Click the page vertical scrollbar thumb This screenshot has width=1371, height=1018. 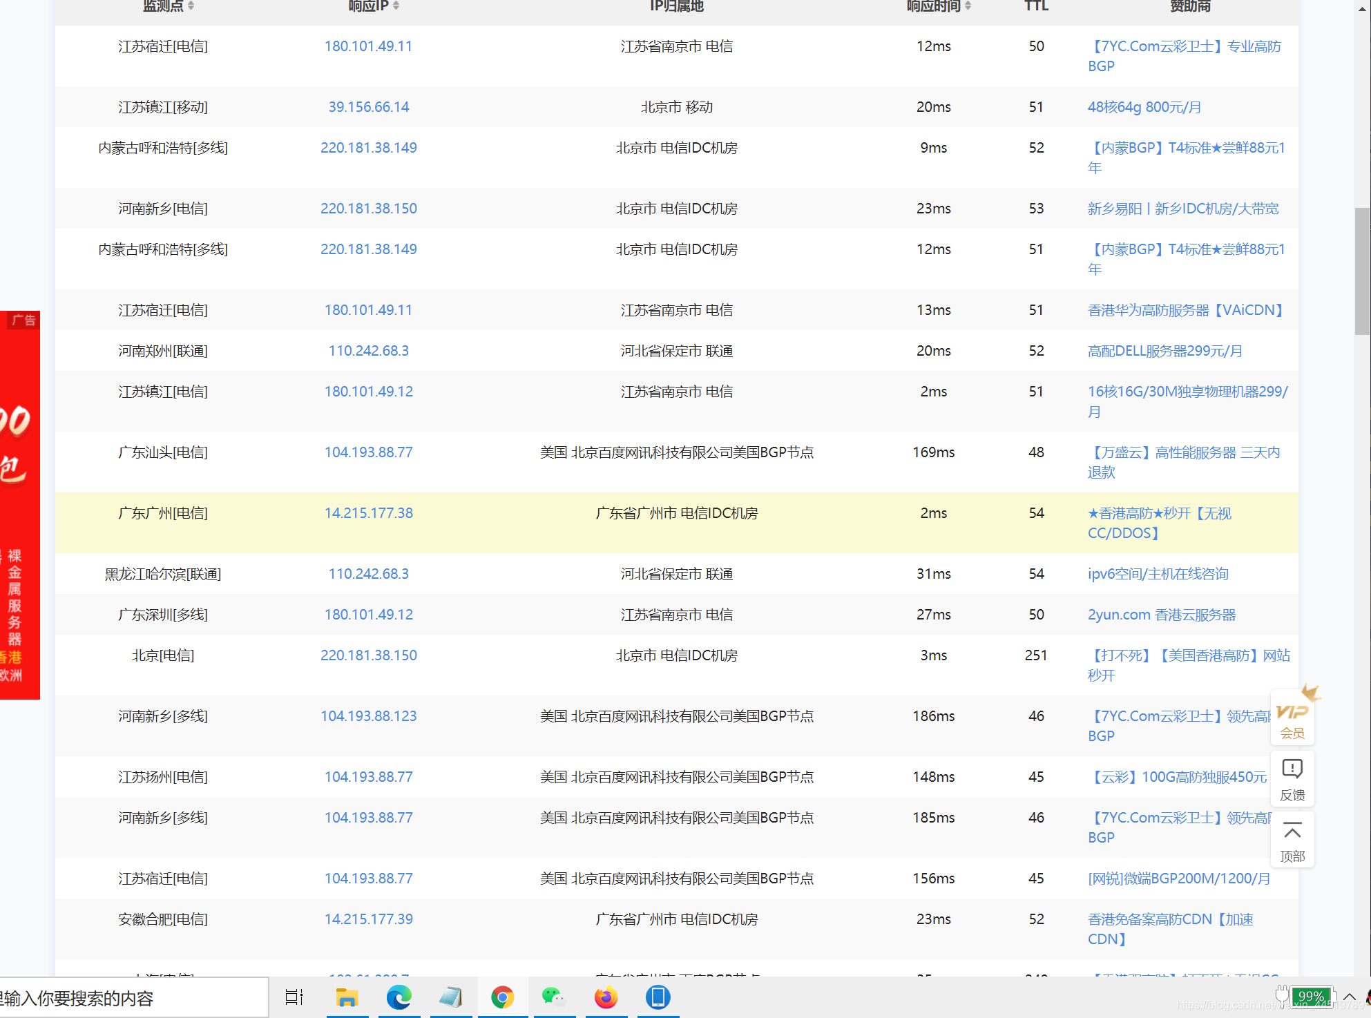click(1361, 271)
